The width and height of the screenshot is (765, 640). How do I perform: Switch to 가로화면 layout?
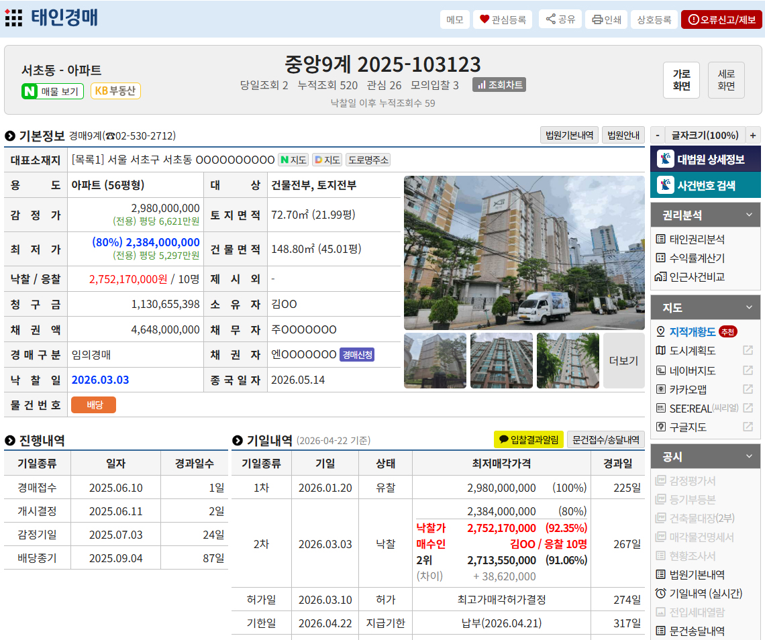682,80
